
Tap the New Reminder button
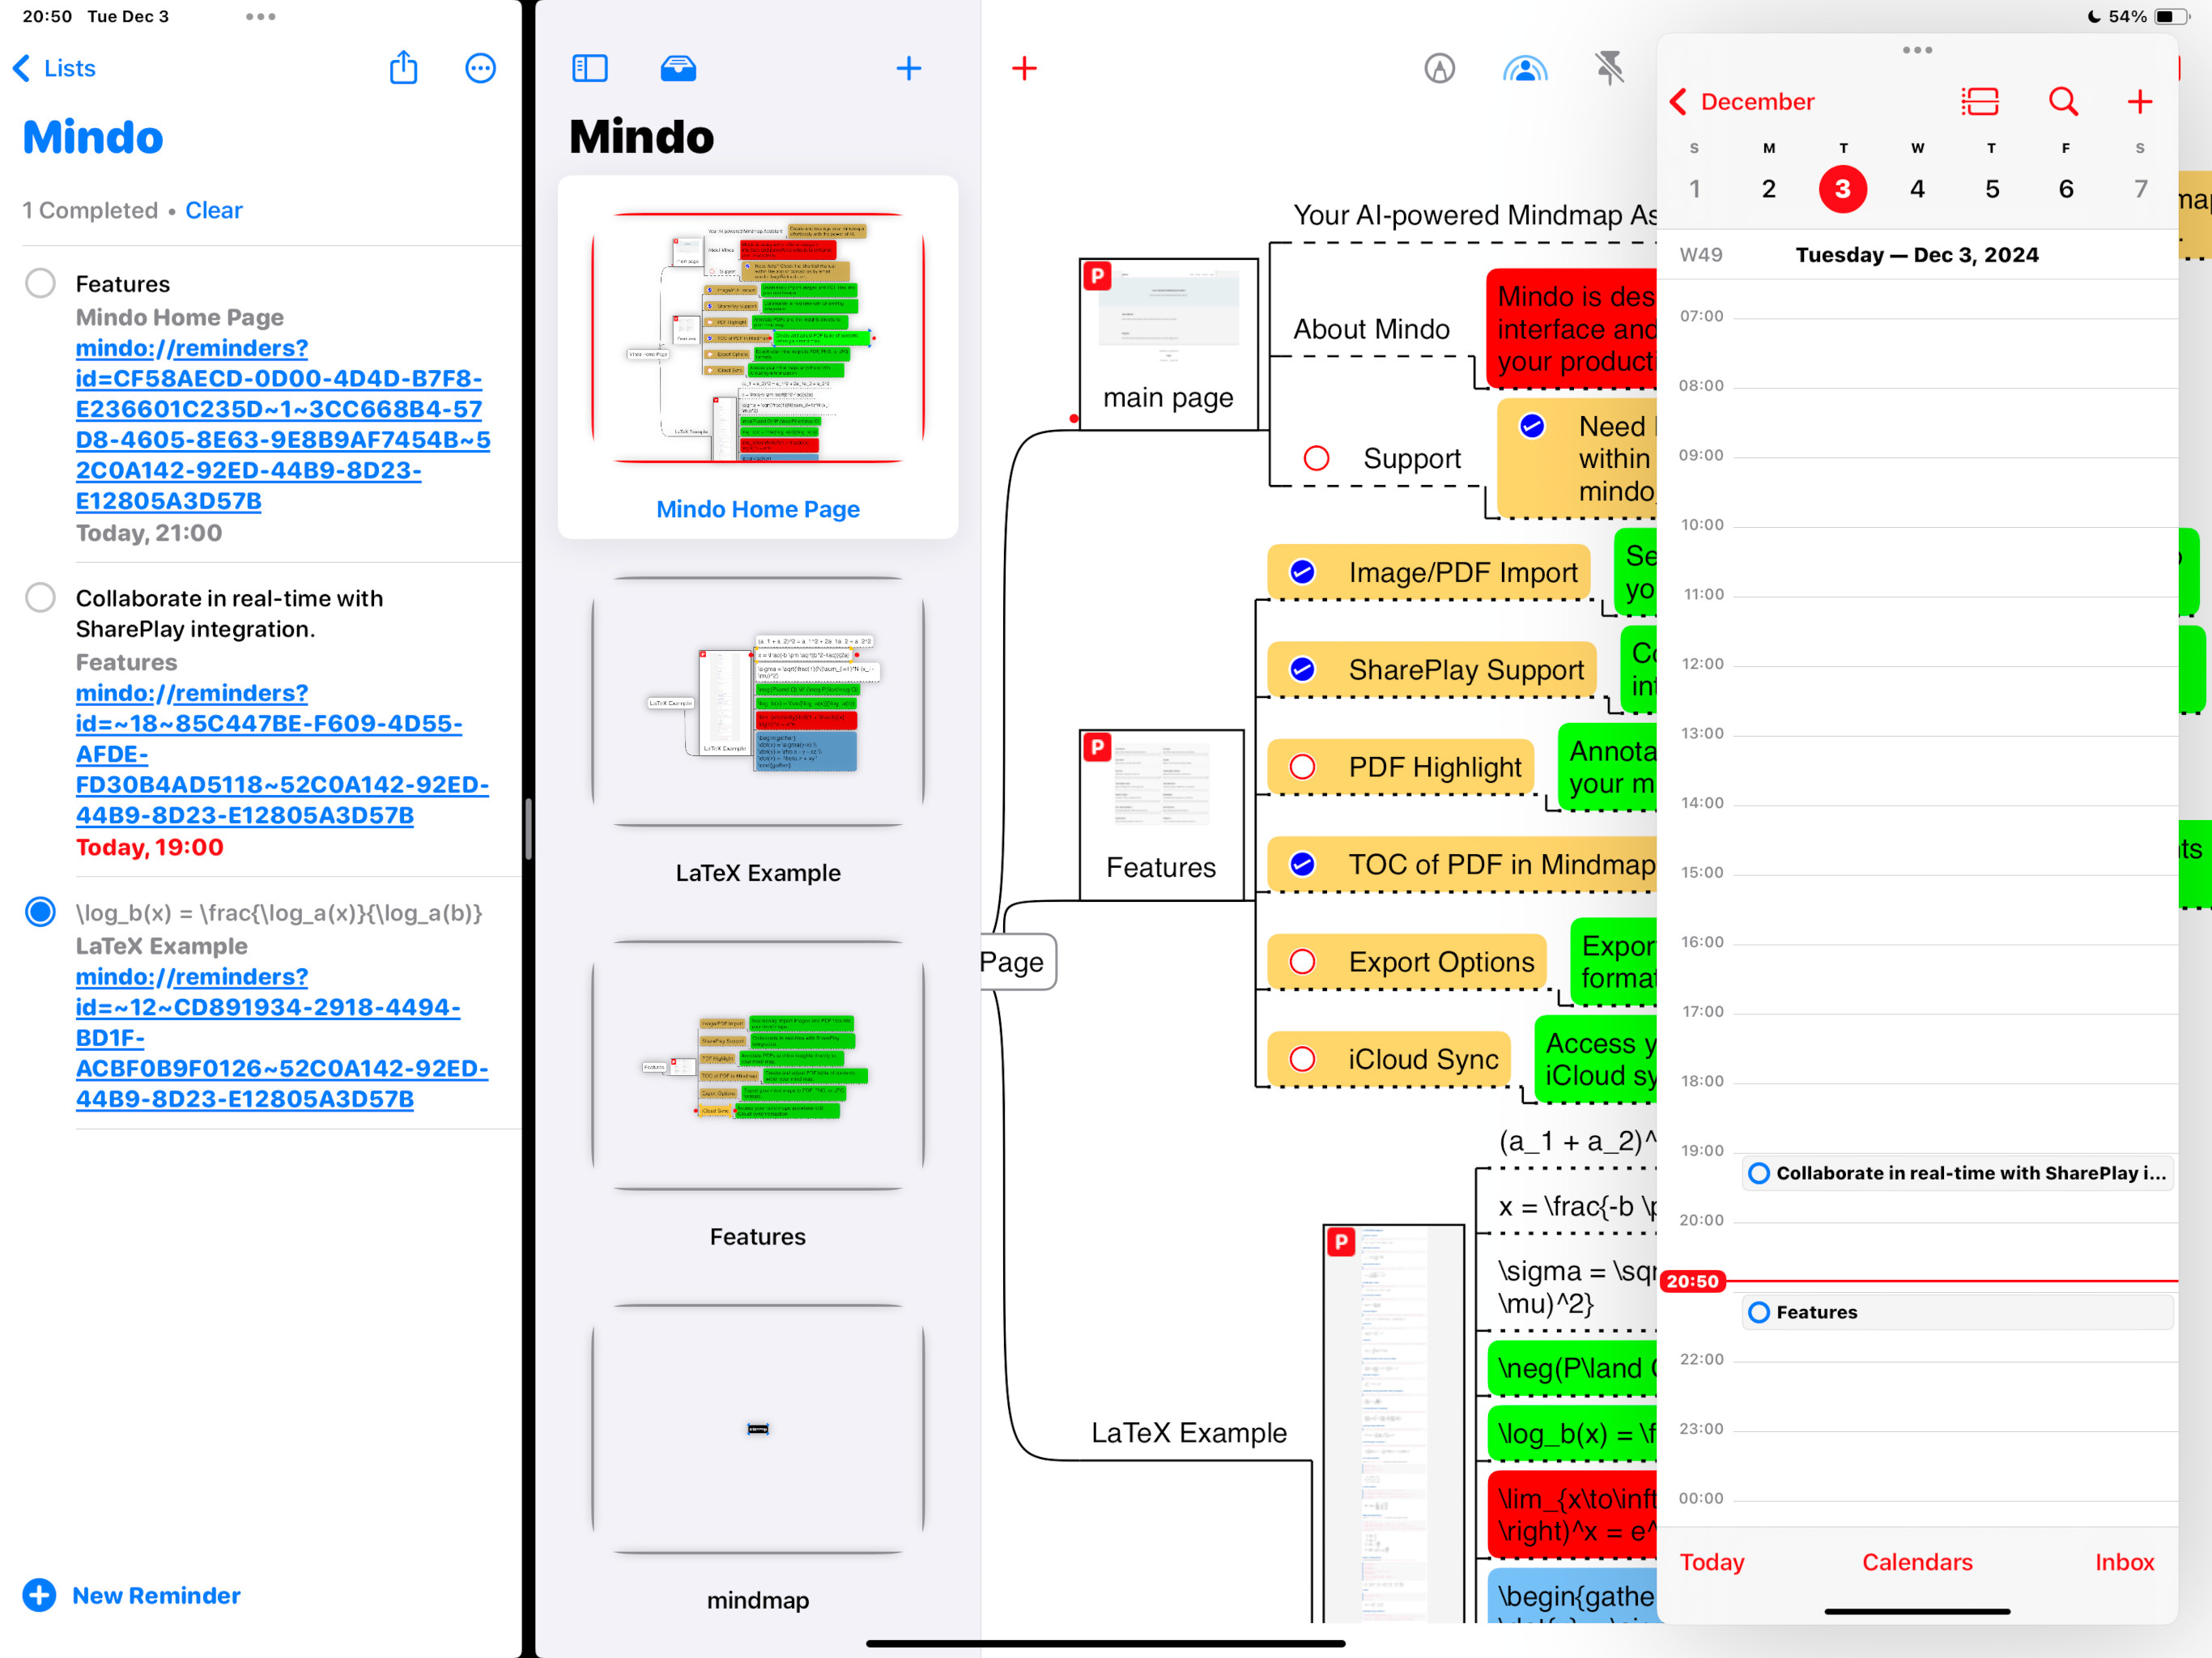[132, 1594]
